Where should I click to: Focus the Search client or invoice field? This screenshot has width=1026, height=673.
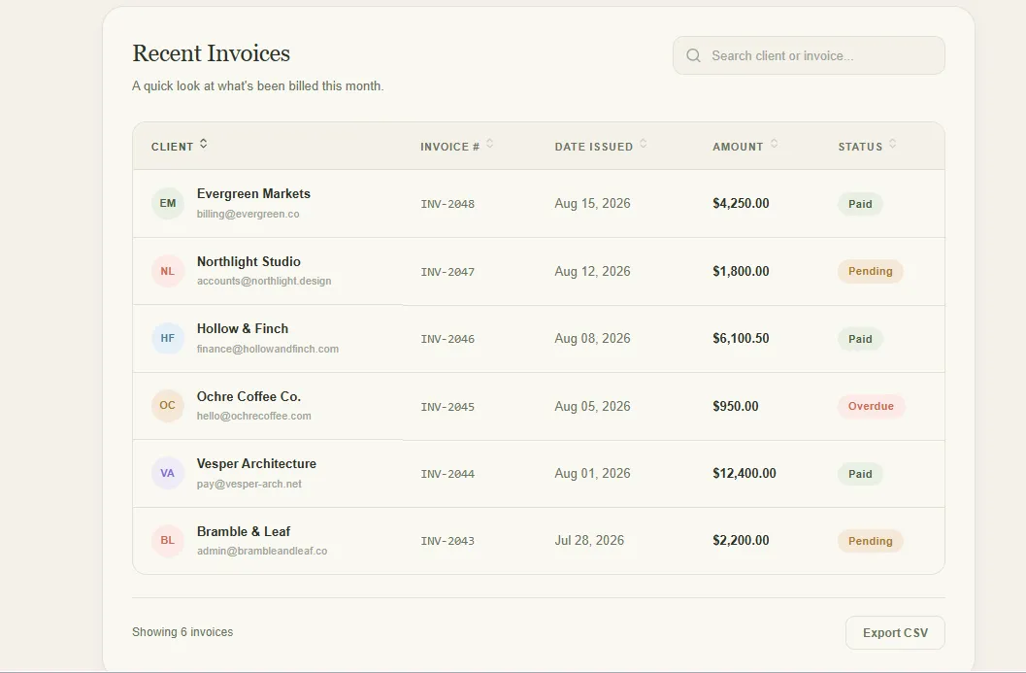coord(809,55)
